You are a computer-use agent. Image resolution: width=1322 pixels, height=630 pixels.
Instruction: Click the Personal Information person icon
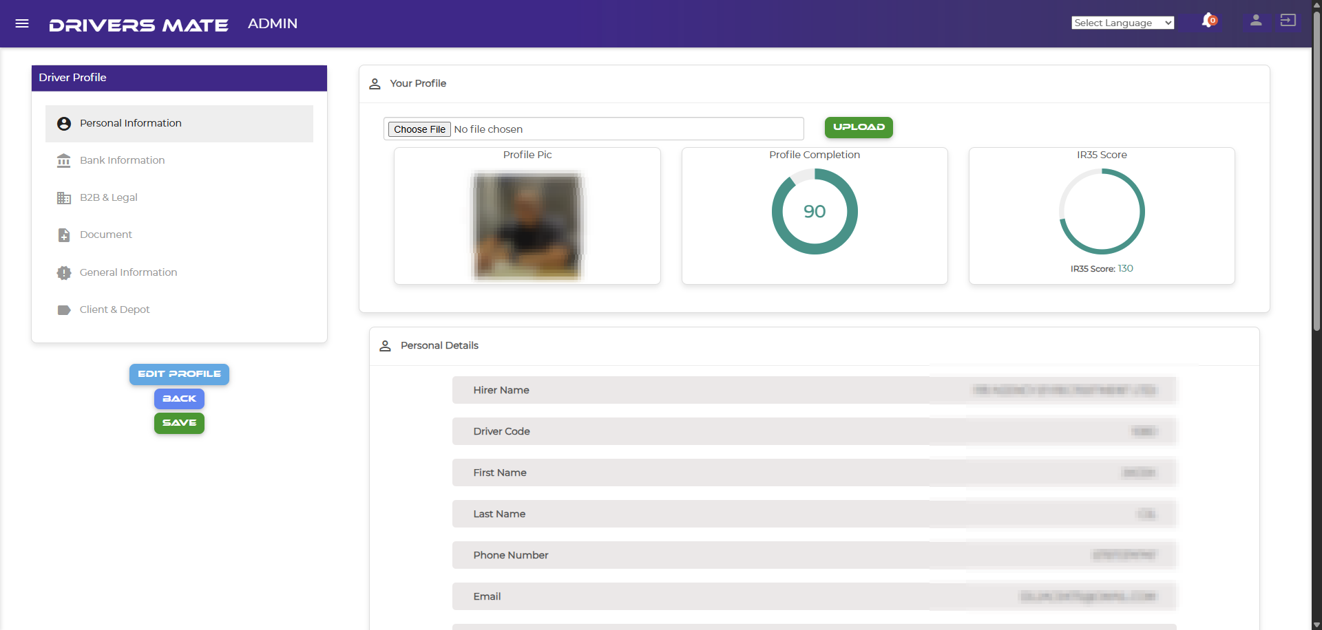pos(64,124)
